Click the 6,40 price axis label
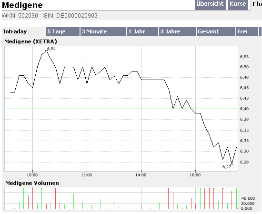 (244, 109)
